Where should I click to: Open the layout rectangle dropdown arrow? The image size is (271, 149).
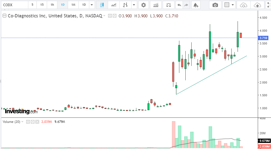(233, 5)
